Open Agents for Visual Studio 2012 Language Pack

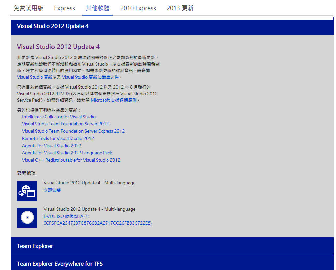coord(67,153)
